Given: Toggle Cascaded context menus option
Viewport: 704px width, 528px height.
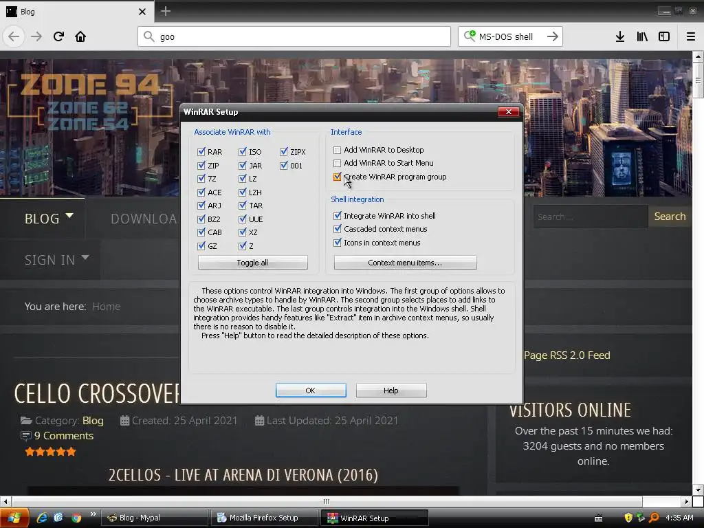Looking at the screenshot, I should click(x=337, y=229).
